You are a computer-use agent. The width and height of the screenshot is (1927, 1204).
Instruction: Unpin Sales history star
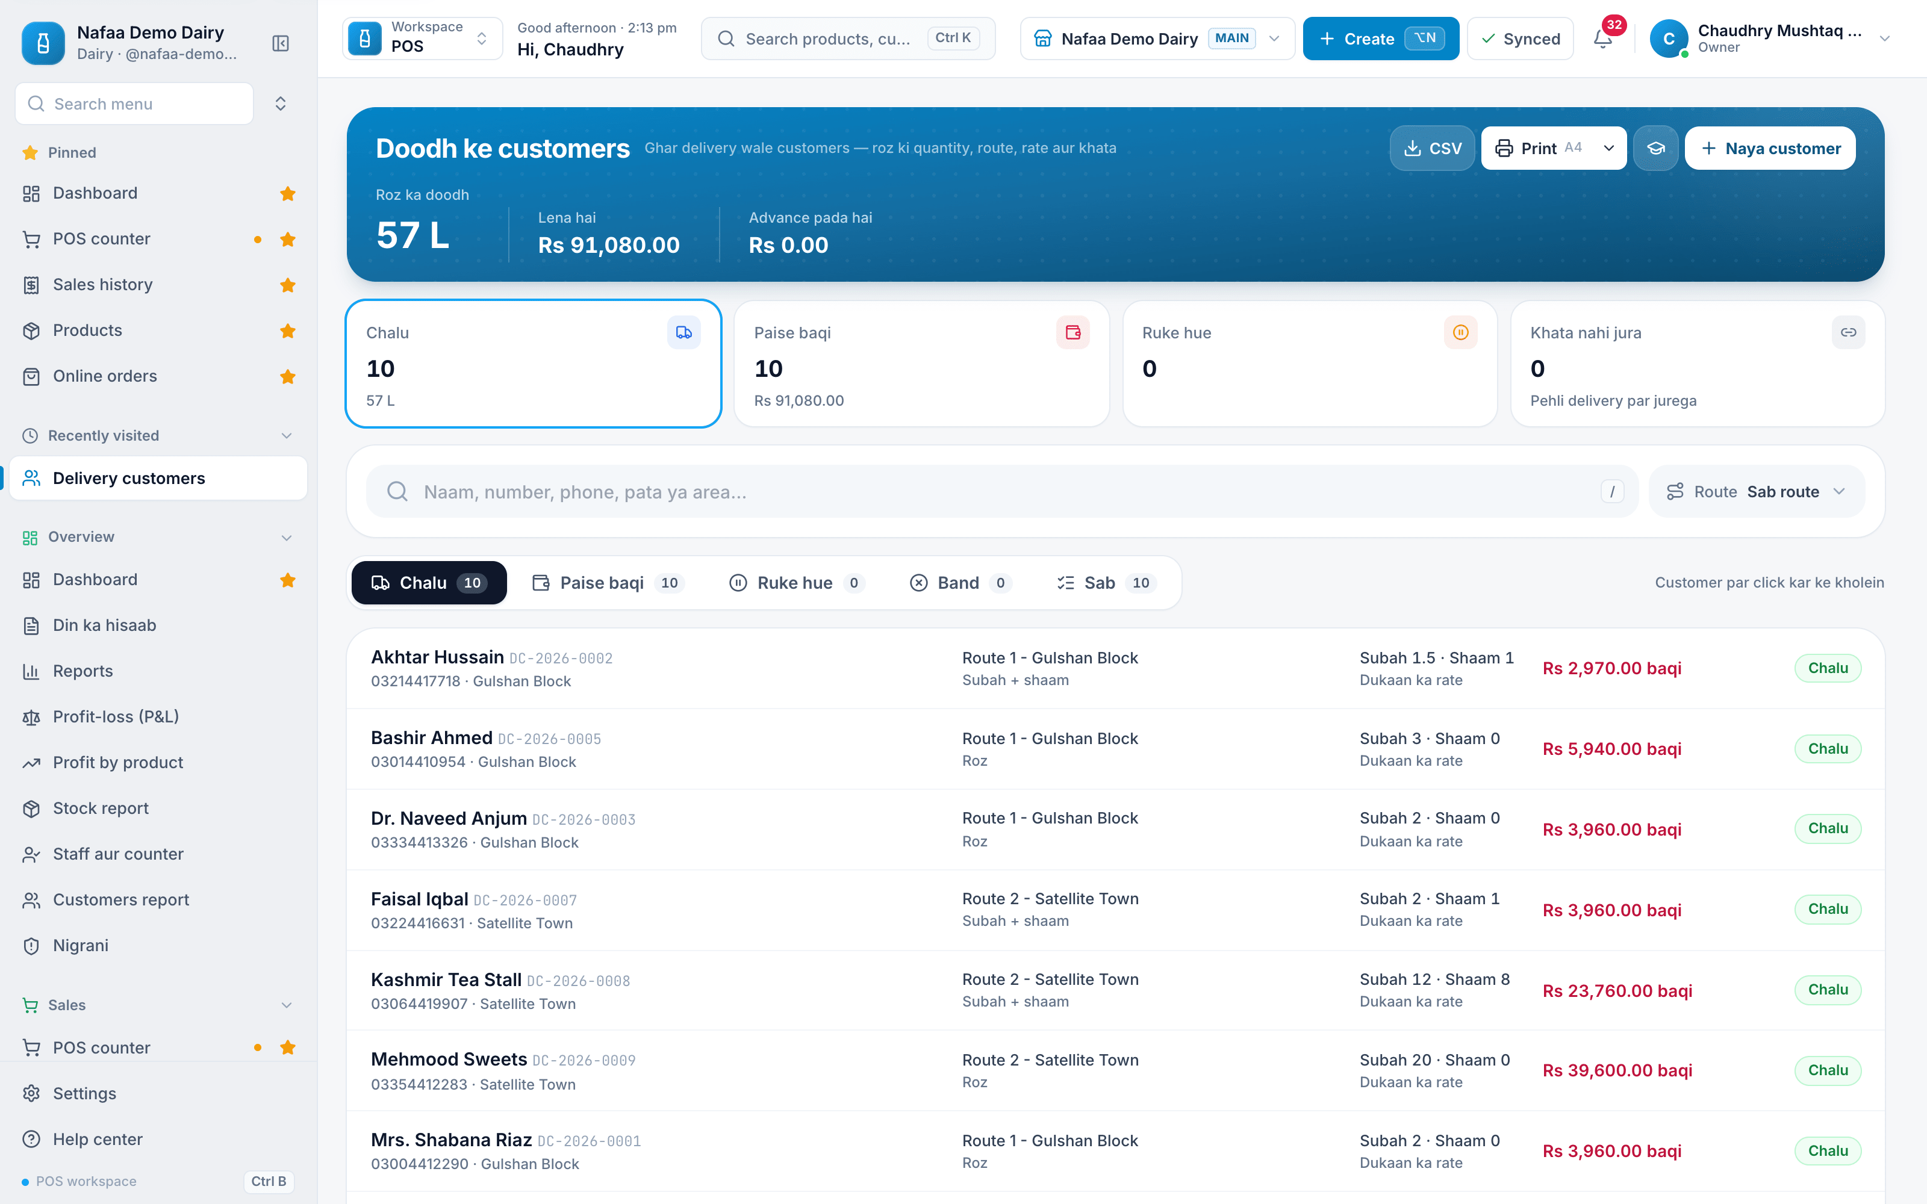[x=288, y=285]
